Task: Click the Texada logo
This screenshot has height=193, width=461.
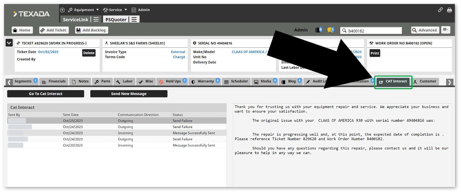Action: [x=31, y=14]
